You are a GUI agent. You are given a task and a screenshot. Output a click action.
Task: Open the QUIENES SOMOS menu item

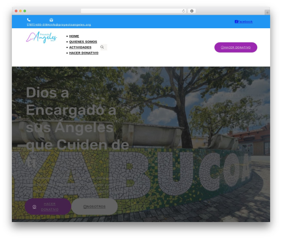tap(83, 42)
